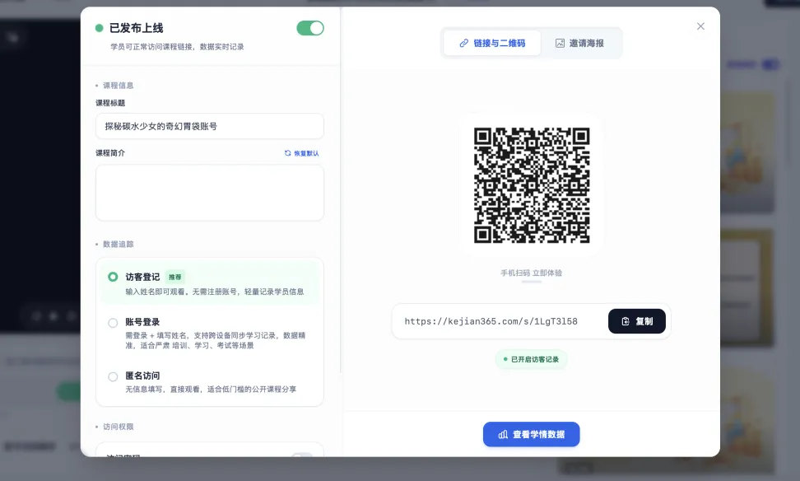Click the 推荐 badge next to 访客登记
Image resolution: width=800 pixels, height=481 pixels.
point(175,277)
